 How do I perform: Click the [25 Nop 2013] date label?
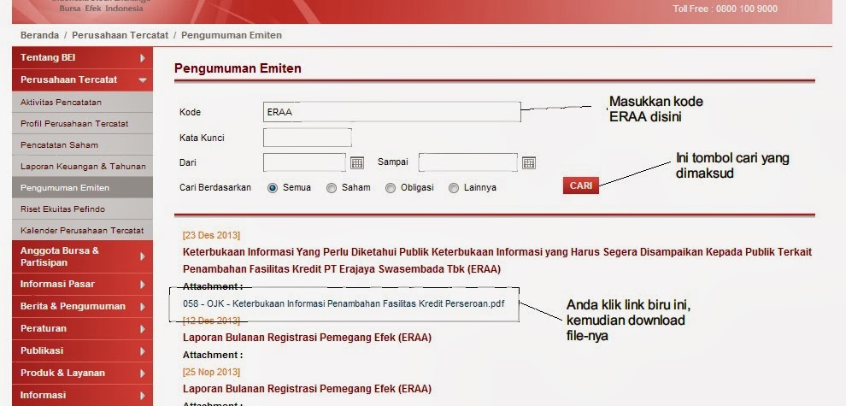(212, 372)
